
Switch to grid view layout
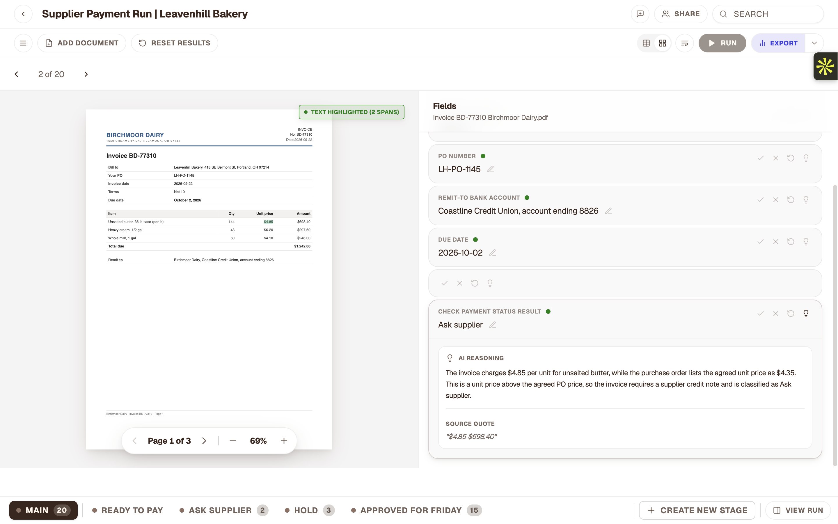pyautogui.click(x=663, y=43)
